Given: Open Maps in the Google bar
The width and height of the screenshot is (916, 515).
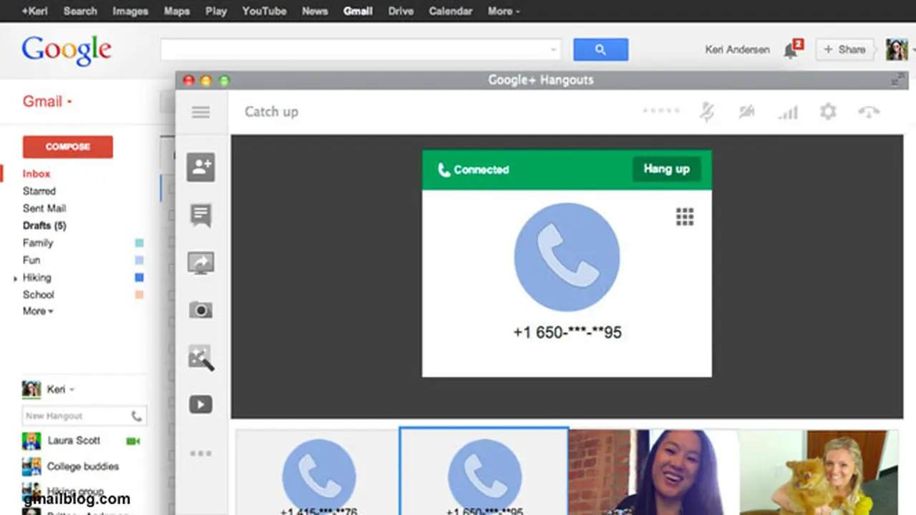Looking at the screenshot, I should tap(177, 11).
